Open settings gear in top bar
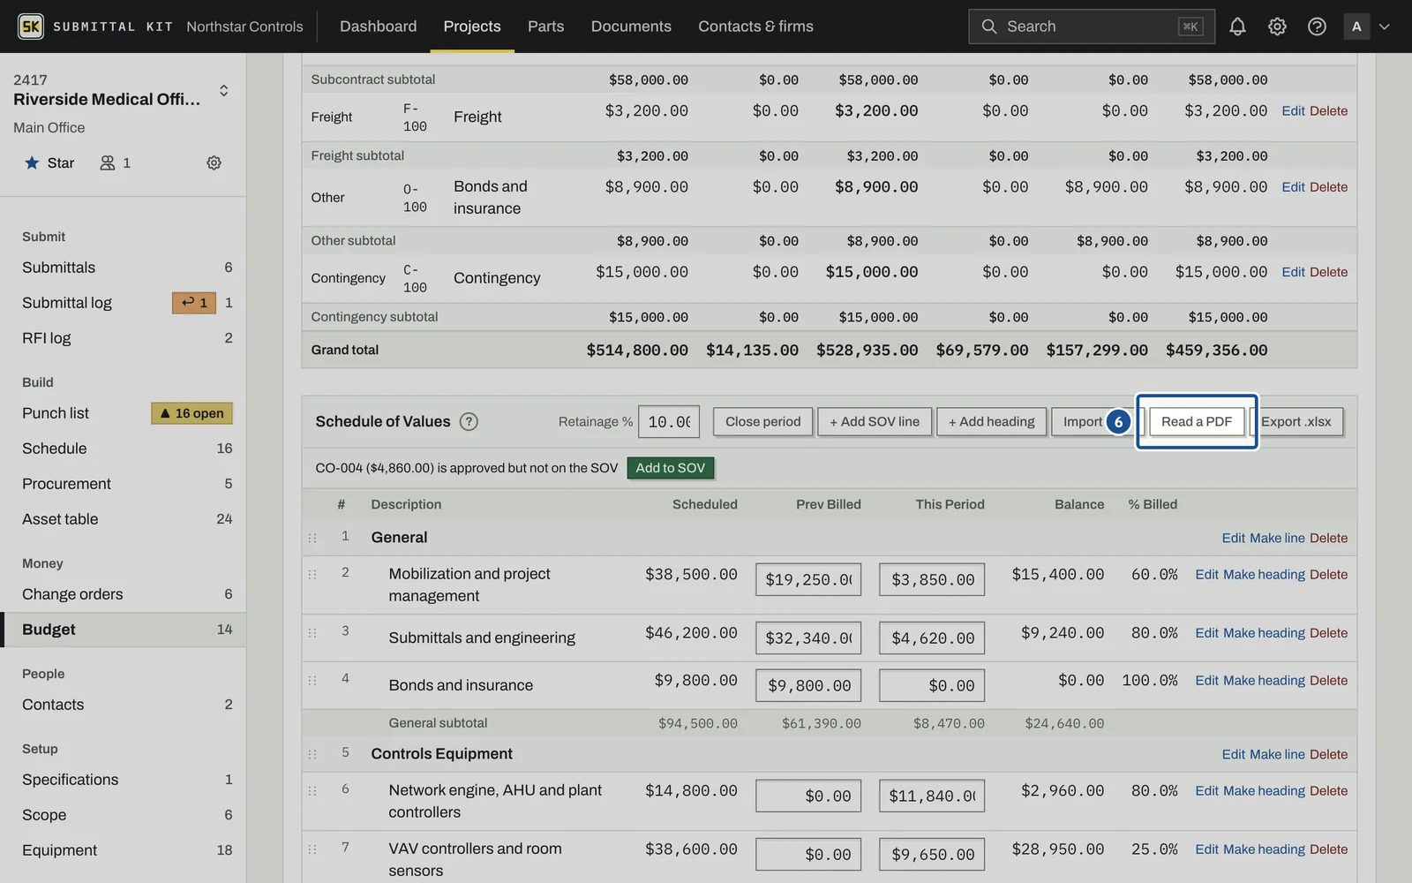The width and height of the screenshot is (1412, 883). [1277, 26]
